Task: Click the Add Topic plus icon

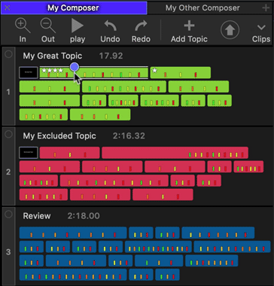Action: tap(189, 26)
